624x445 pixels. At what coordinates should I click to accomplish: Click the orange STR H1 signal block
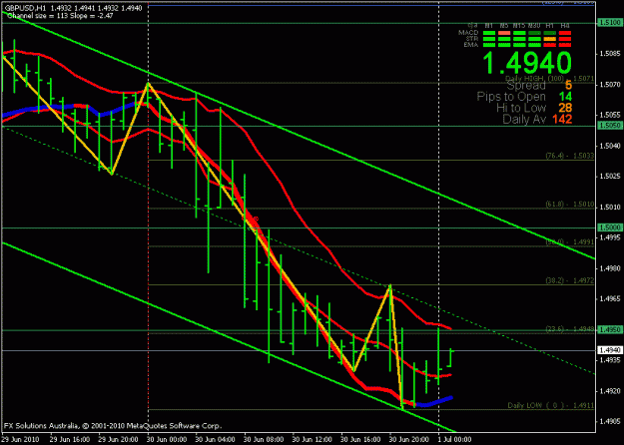550,39
